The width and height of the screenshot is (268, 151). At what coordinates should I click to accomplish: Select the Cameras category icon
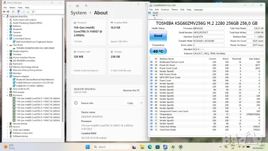pyautogui.click(x=10, y=32)
